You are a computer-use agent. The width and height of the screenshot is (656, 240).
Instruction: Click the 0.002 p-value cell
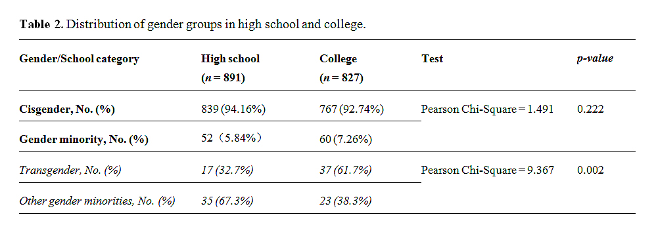coord(590,170)
